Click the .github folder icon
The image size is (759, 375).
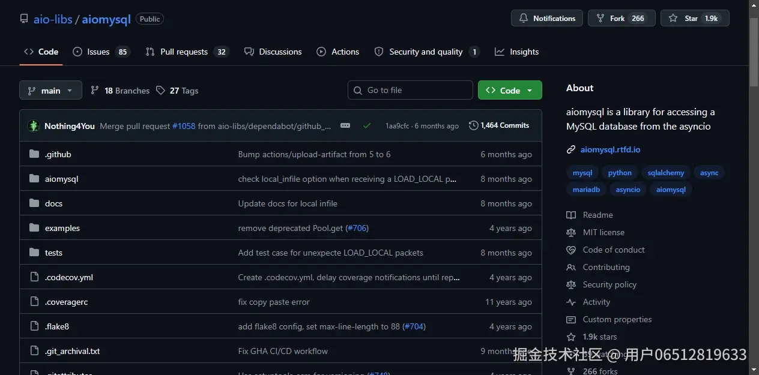pos(34,154)
